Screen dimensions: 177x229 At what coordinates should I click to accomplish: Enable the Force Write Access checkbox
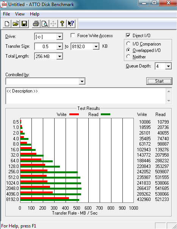click(73, 36)
